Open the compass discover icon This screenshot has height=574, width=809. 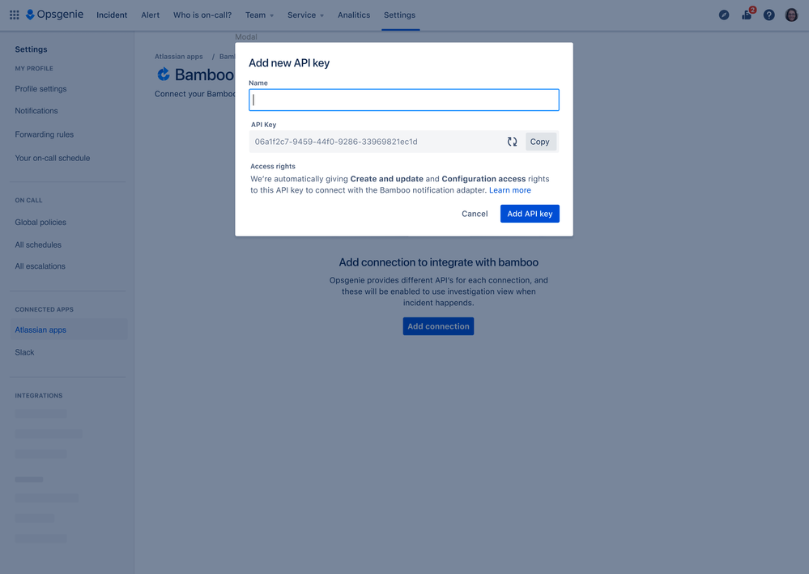tap(724, 15)
